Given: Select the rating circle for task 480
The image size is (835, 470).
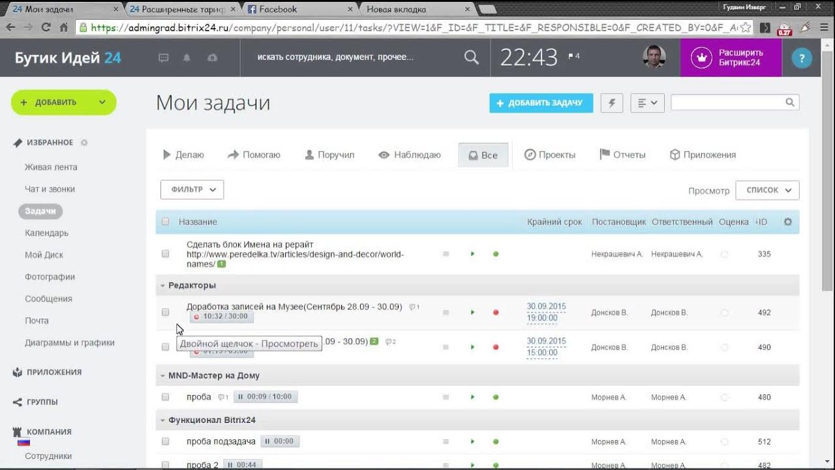Looking at the screenshot, I should [724, 397].
